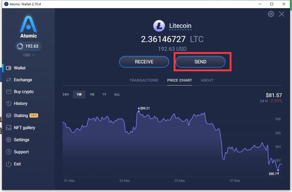The height and width of the screenshot is (192, 292).
Task: Open the ABOUT tab for Litecoin
Action: 207,80
